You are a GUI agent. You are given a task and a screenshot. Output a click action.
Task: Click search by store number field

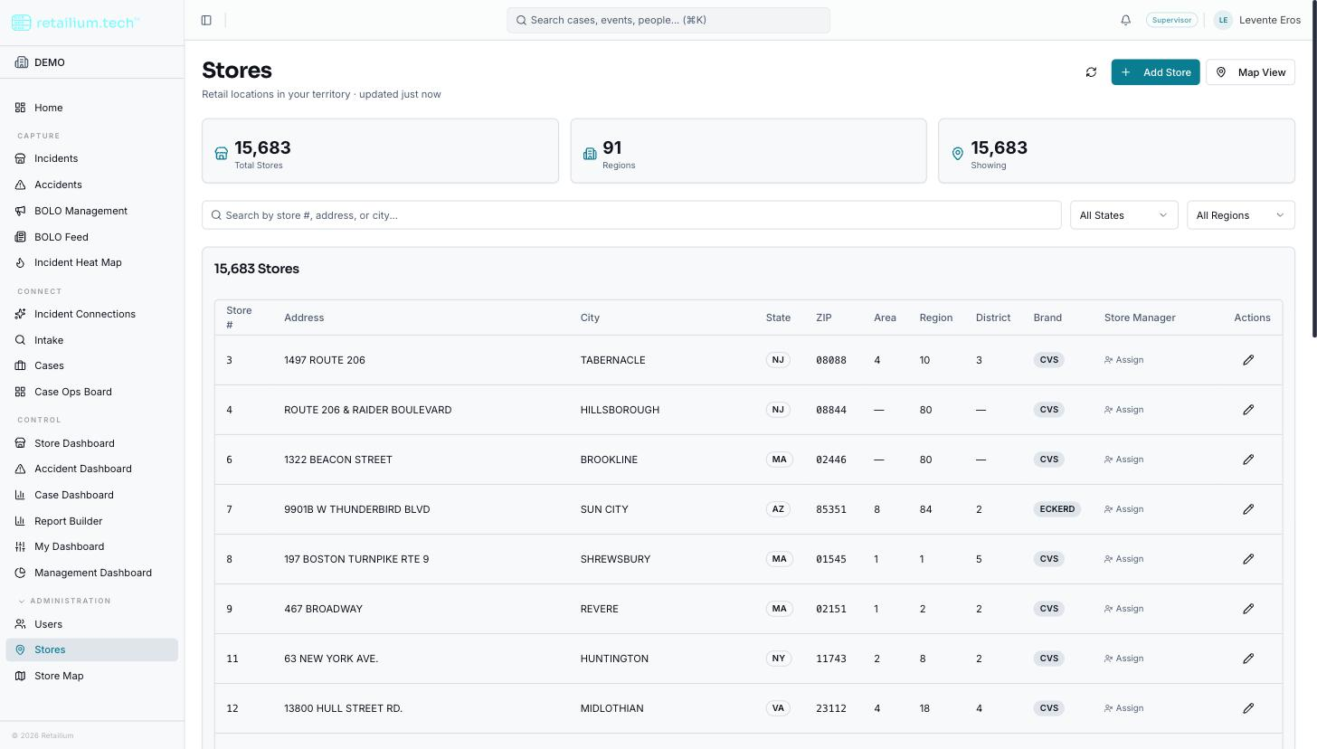click(631, 215)
